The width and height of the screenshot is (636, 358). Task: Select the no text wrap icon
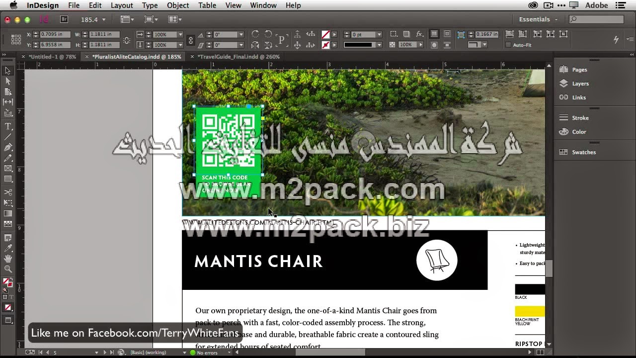434,34
